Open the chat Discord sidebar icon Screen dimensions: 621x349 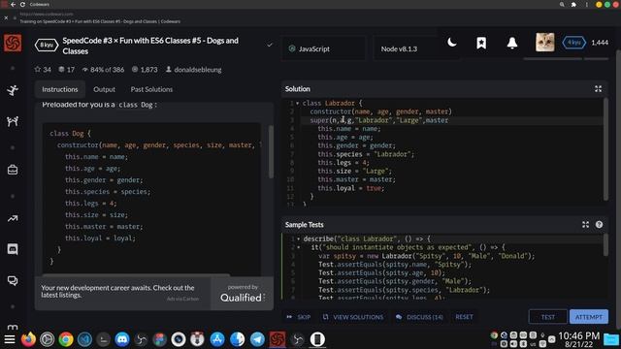click(x=13, y=249)
